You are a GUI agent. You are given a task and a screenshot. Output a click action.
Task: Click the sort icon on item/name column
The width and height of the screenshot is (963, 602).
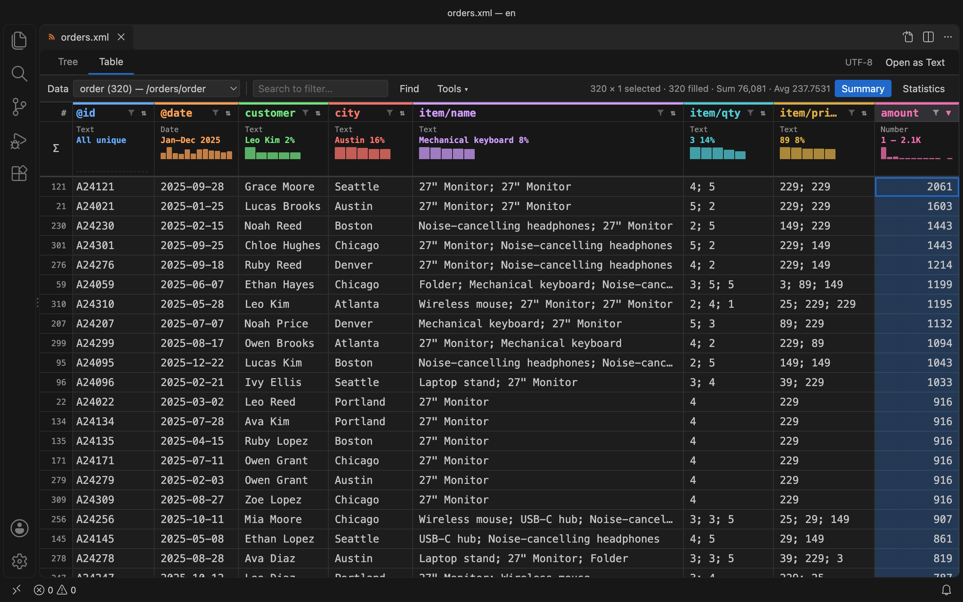(x=673, y=113)
